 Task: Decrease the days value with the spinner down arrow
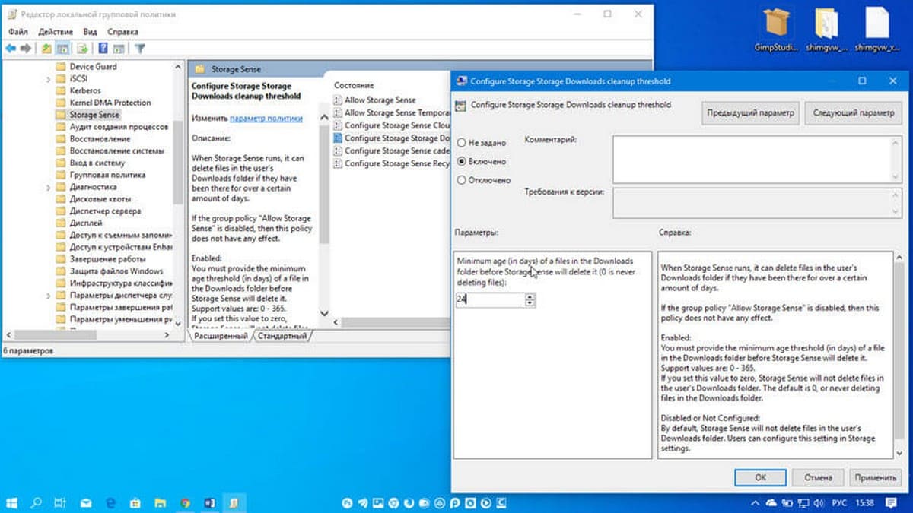[530, 303]
